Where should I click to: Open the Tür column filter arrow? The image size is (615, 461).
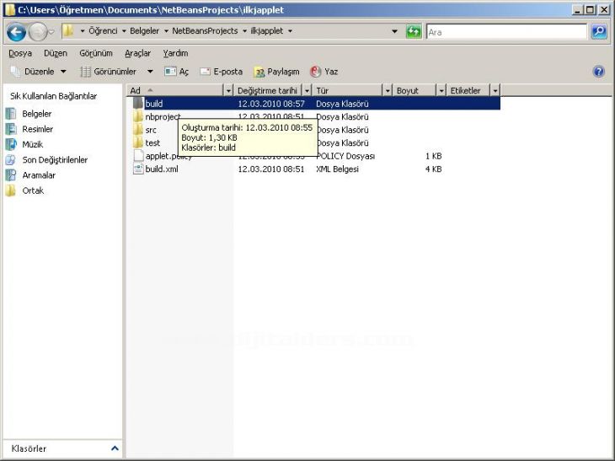coord(388,91)
